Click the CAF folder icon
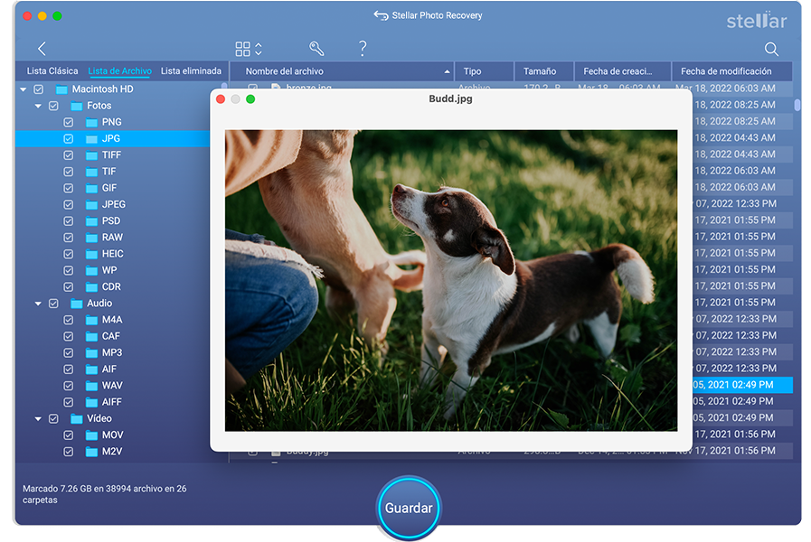This screenshot has height=542, width=811. point(91,336)
